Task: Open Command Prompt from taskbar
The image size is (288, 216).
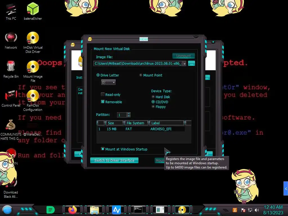Action: point(138,210)
